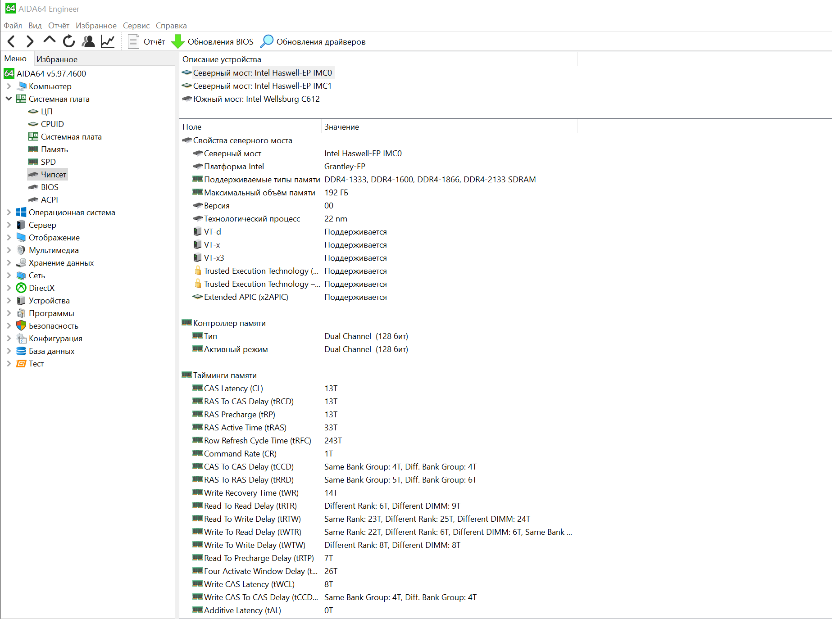The image size is (832, 619).
Task: Click the Хранение данных disk icon
Action: (x=21, y=262)
